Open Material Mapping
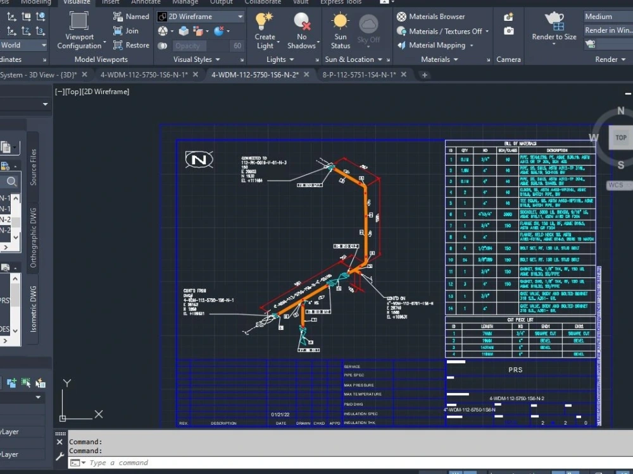 coord(435,45)
